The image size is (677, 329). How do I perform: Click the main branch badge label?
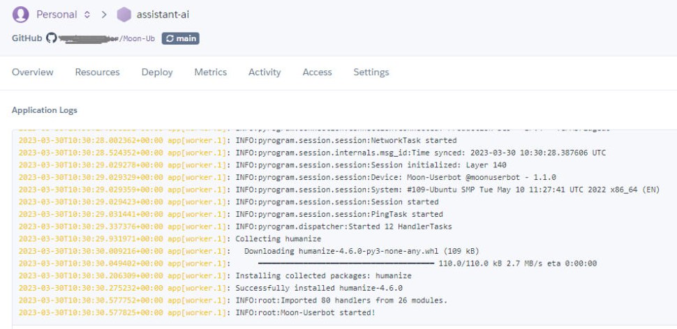point(186,39)
